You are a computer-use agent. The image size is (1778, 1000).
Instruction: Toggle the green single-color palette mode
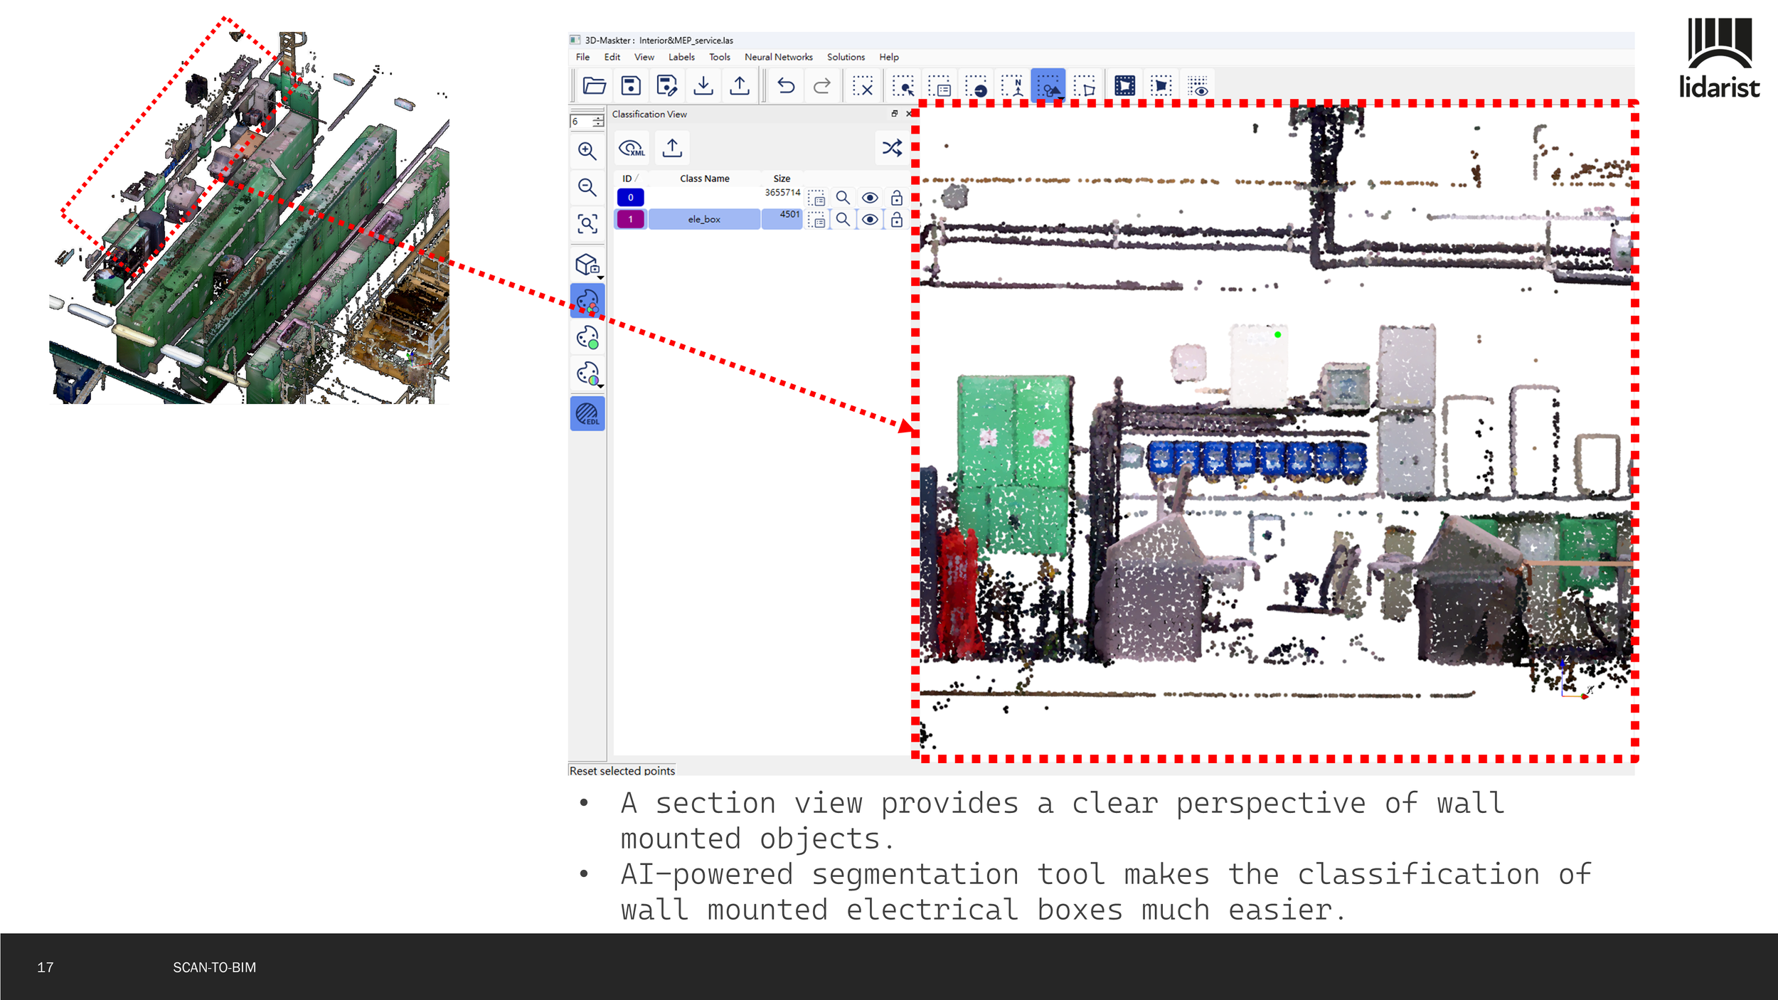587,337
